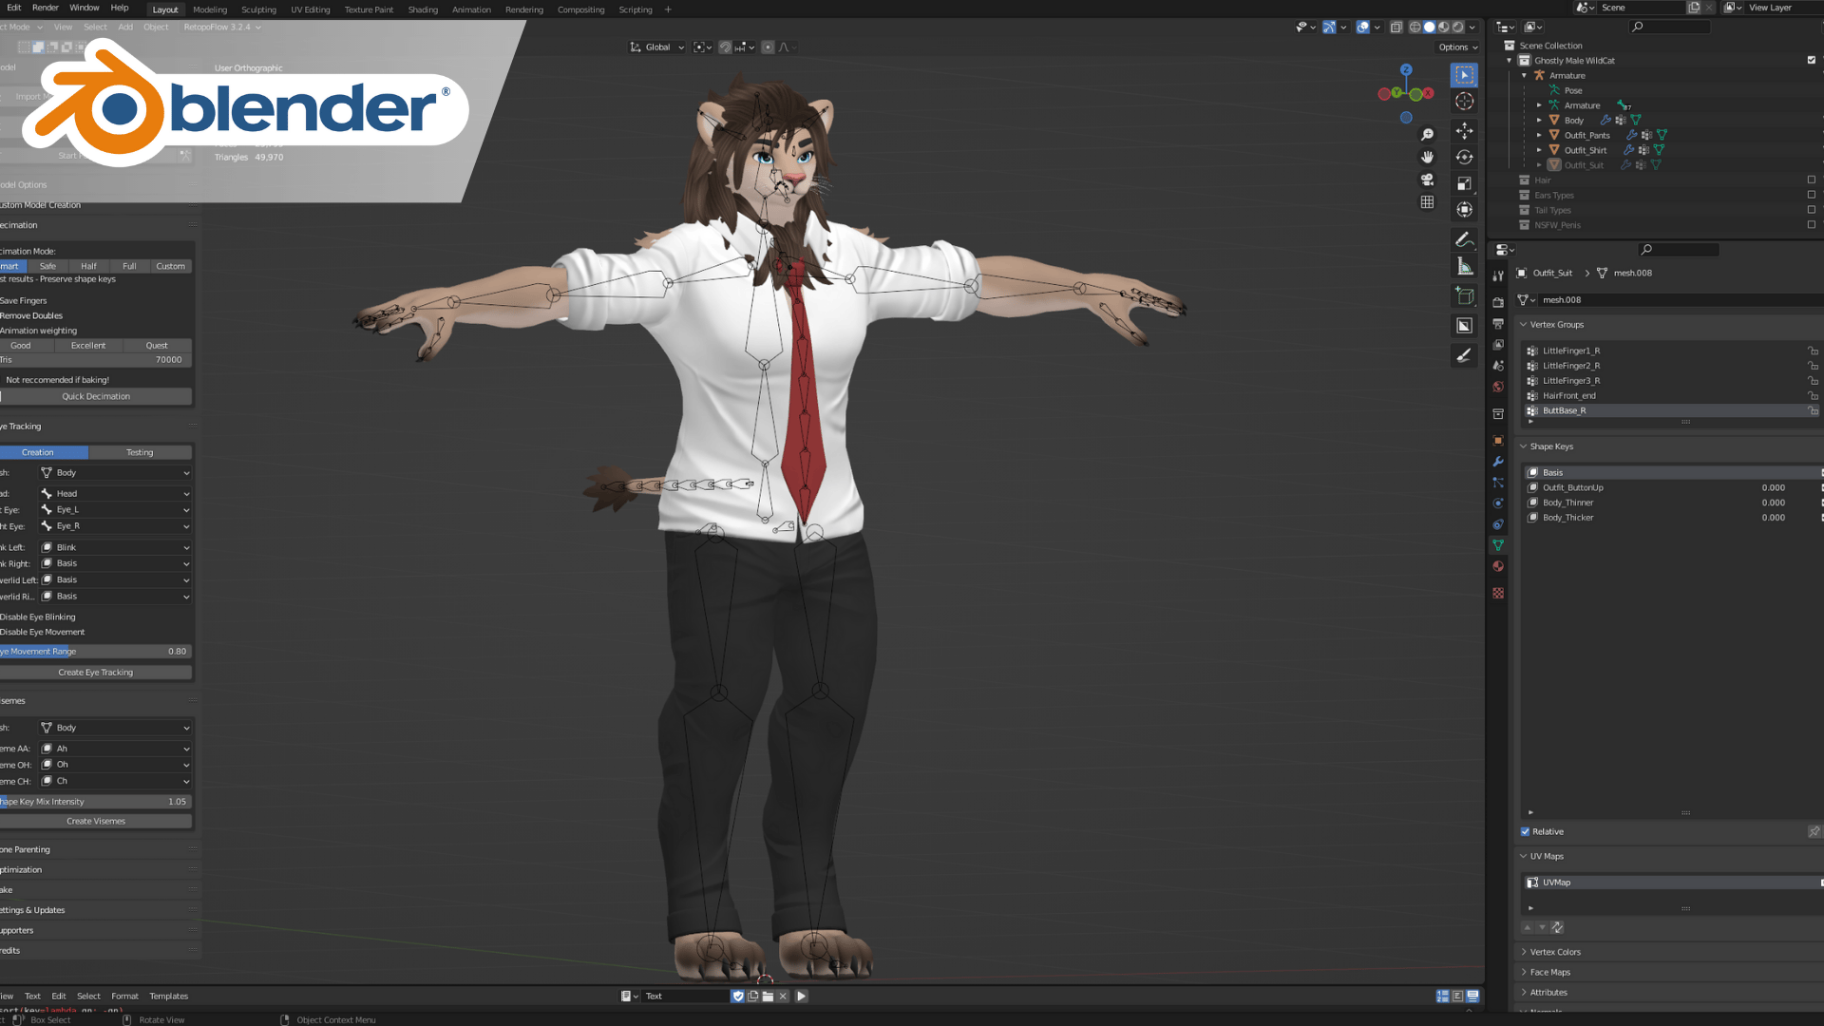Viewport: 1824px width, 1026px height.
Task: Choose the Scale tool
Action: 1464,183
